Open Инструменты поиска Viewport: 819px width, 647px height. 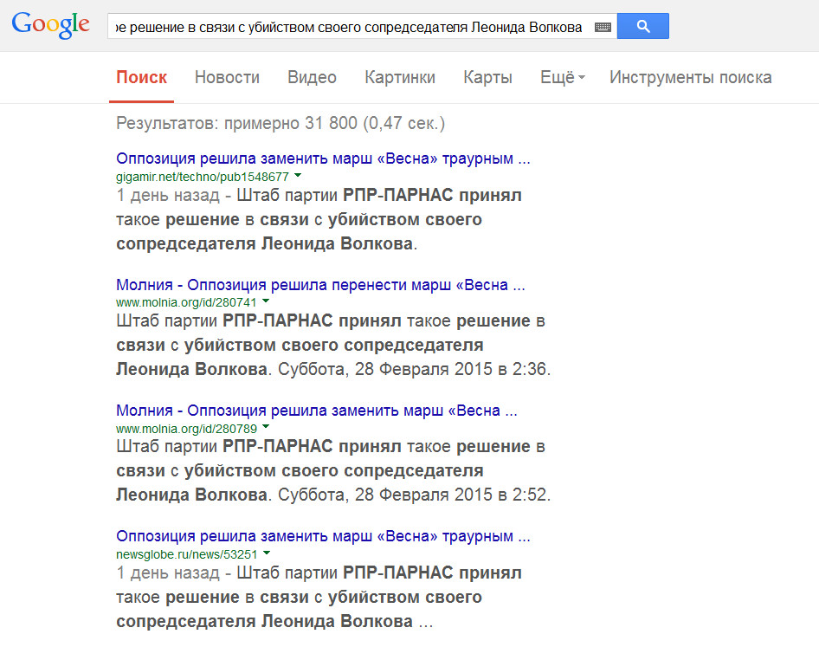click(x=690, y=77)
